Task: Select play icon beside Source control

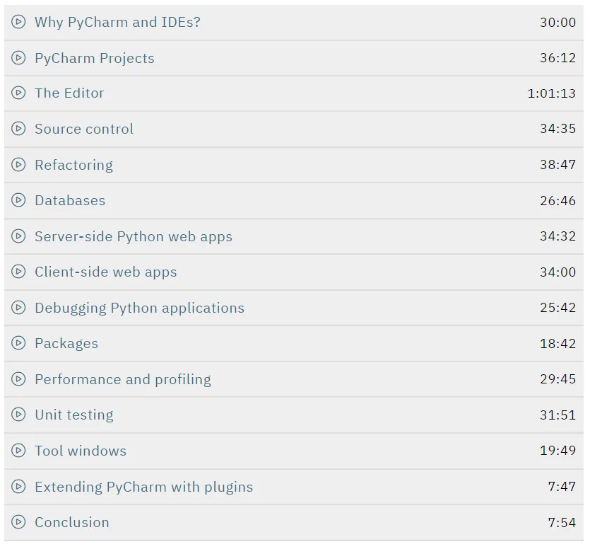Action: click(x=18, y=129)
